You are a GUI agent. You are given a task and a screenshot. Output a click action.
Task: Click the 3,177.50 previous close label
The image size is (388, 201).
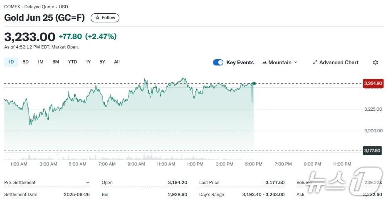click(372, 150)
